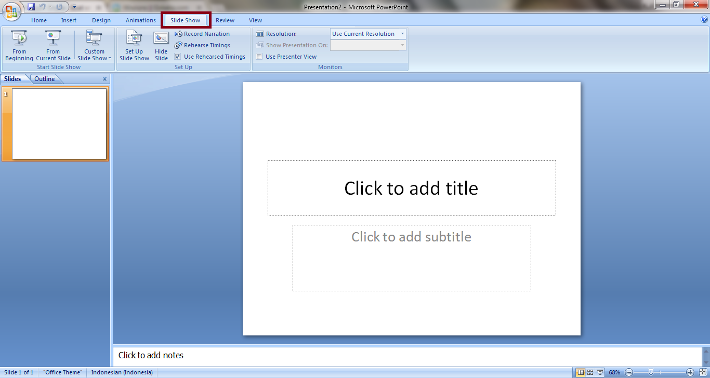This screenshot has height=378, width=710.
Task: Switch to the Animations tab
Action: coord(141,20)
